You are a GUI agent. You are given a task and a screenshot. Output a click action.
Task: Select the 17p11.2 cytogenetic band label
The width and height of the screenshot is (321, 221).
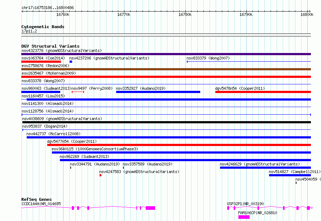click(29, 31)
